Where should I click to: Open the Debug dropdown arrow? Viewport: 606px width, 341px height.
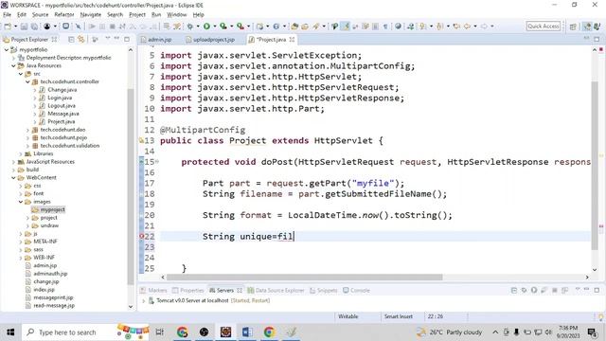198,27
